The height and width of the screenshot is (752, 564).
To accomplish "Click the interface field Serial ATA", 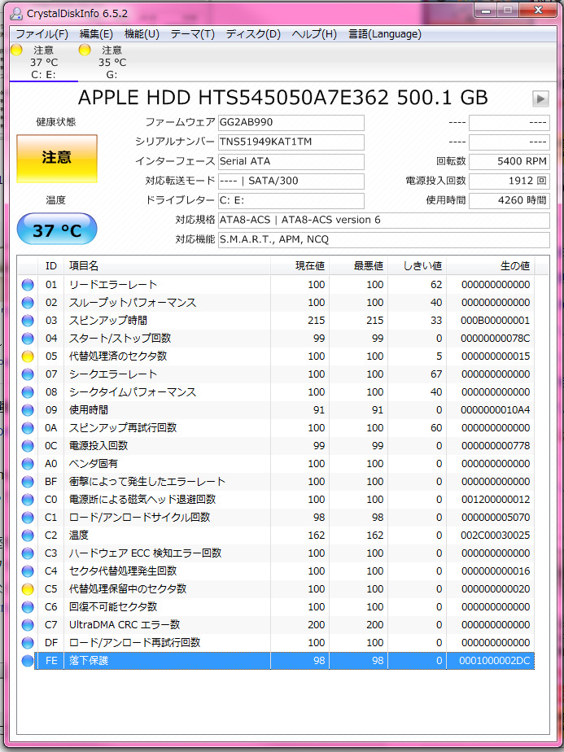I will tap(291, 162).
